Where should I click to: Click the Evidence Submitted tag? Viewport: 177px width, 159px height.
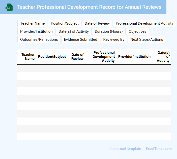80,39
